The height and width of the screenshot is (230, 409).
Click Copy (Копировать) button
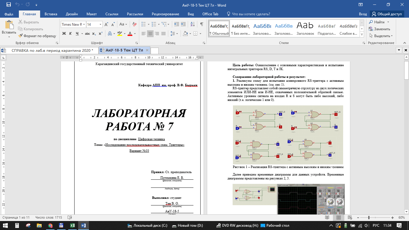click(x=31, y=29)
